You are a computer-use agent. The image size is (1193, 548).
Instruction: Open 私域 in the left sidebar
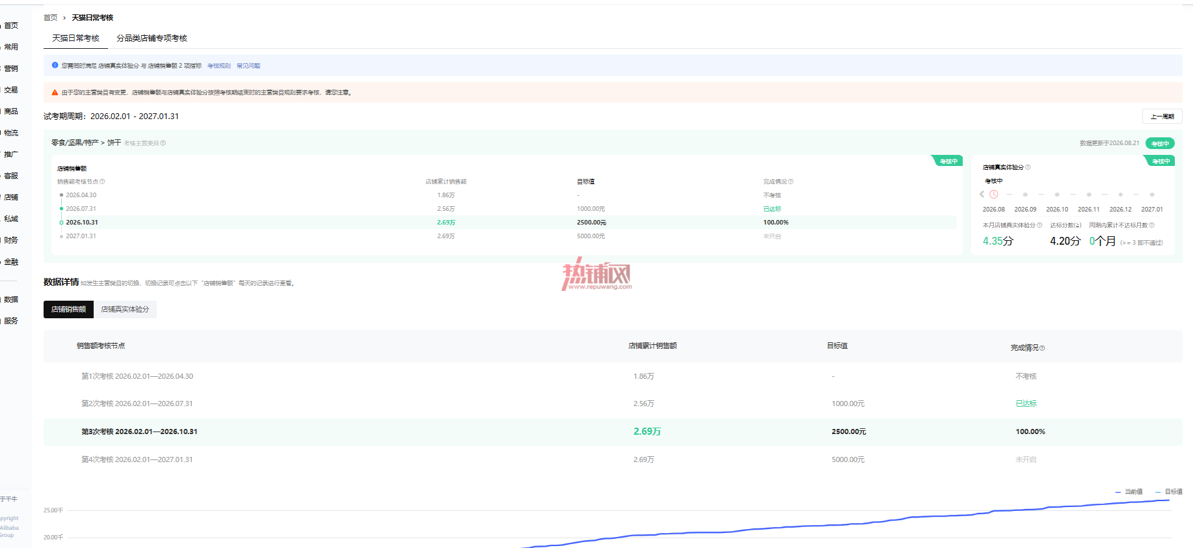coord(11,219)
